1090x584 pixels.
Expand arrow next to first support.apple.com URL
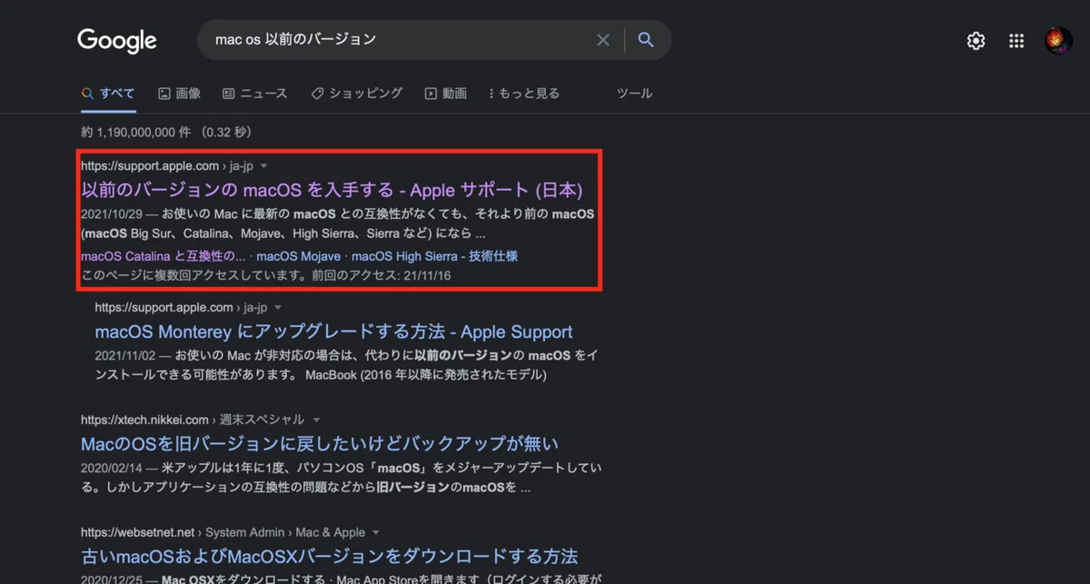[263, 166]
